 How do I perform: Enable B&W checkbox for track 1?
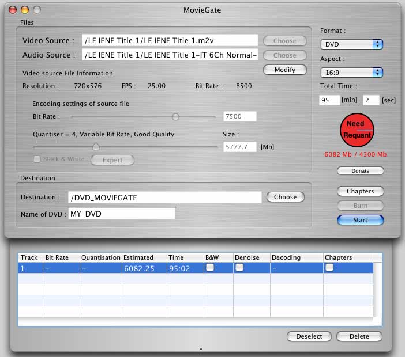[x=209, y=268]
